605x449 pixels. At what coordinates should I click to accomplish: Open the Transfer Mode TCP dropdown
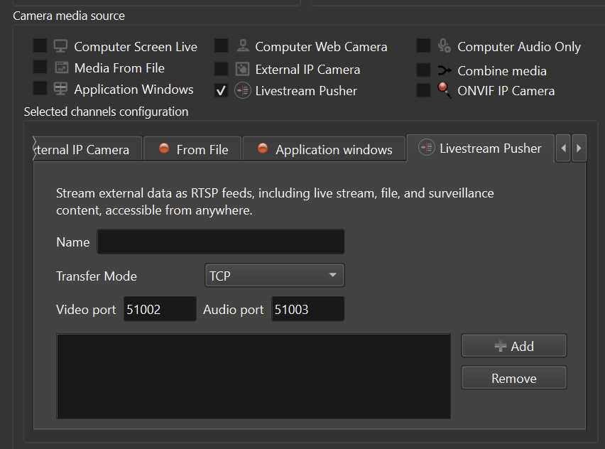click(273, 276)
